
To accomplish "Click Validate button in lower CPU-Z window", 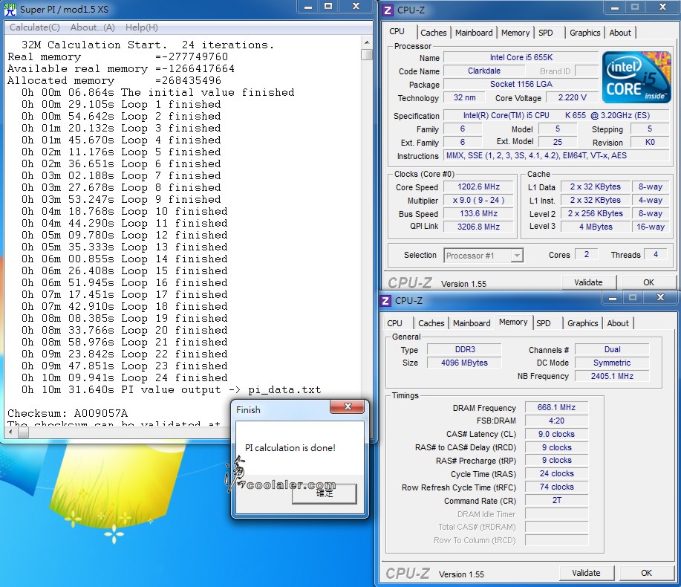I will (x=587, y=573).
